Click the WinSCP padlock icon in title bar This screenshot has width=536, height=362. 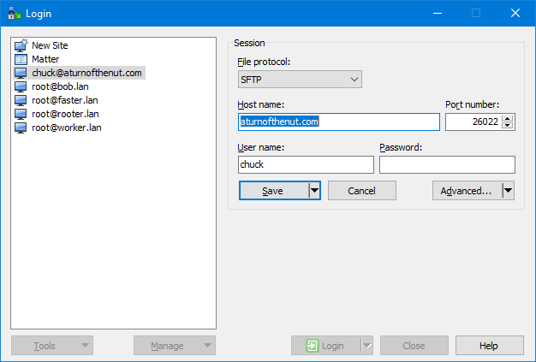[14, 13]
